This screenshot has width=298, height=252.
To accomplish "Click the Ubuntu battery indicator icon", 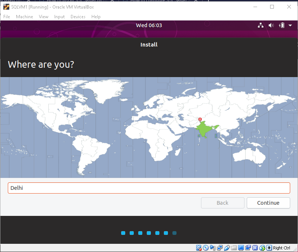I will (282, 25).
